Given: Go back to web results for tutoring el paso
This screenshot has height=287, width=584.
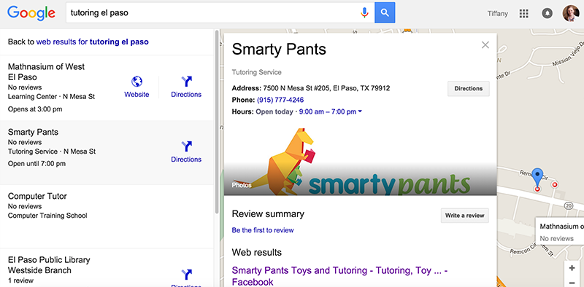Looking at the screenshot, I should tap(93, 42).
